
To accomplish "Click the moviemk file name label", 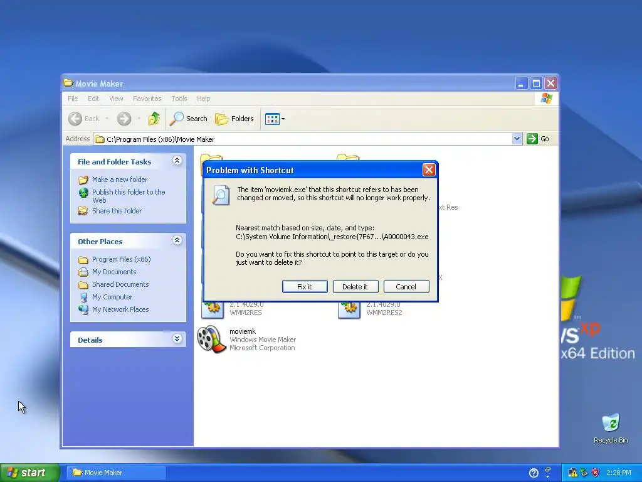I will point(243,331).
